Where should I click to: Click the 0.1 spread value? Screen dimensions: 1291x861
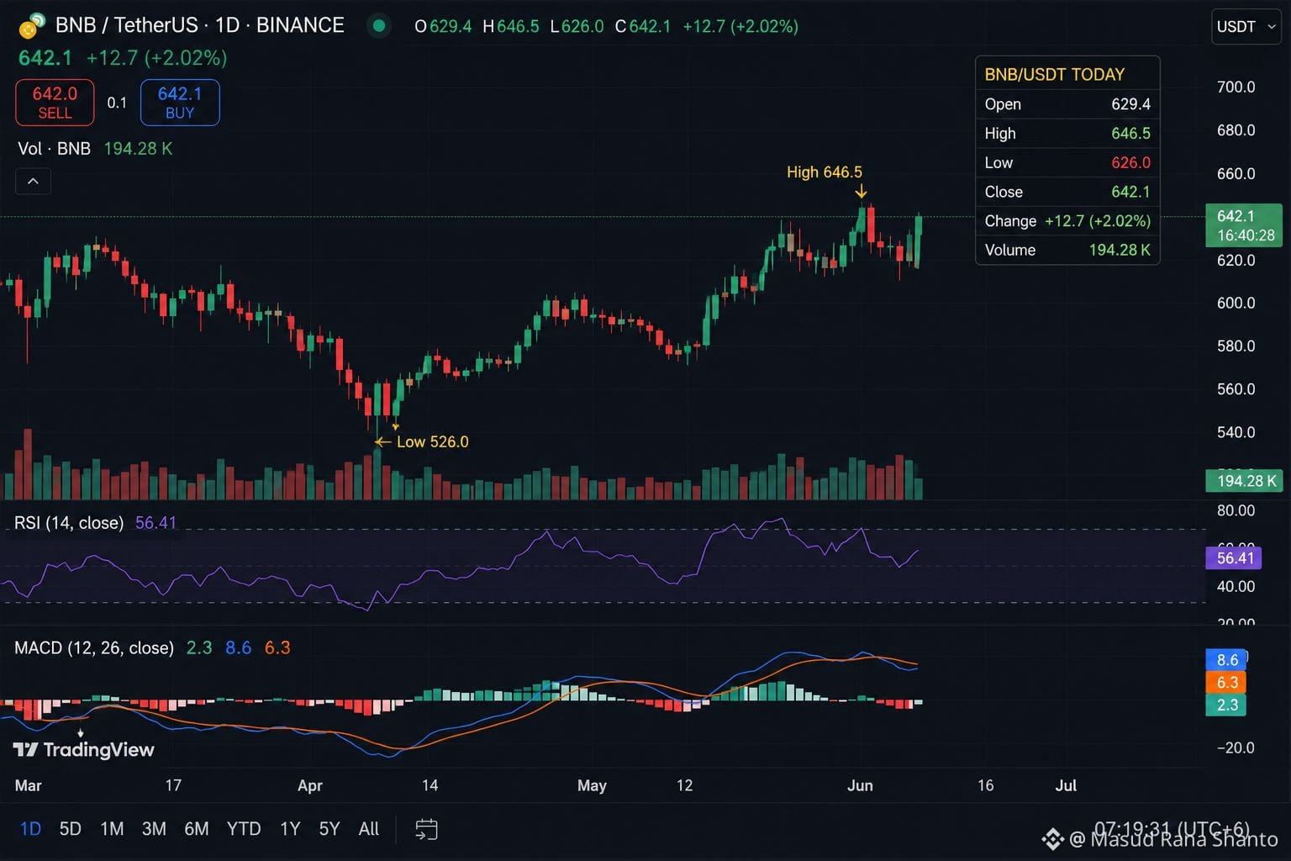coord(117,103)
